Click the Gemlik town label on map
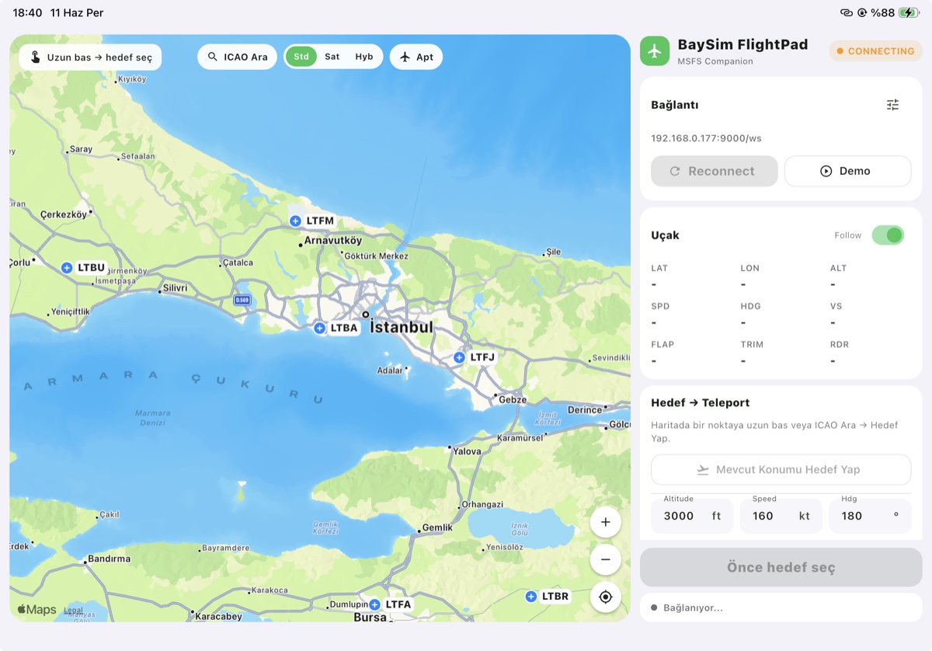Image resolution: width=932 pixels, height=651 pixels. click(x=437, y=527)
